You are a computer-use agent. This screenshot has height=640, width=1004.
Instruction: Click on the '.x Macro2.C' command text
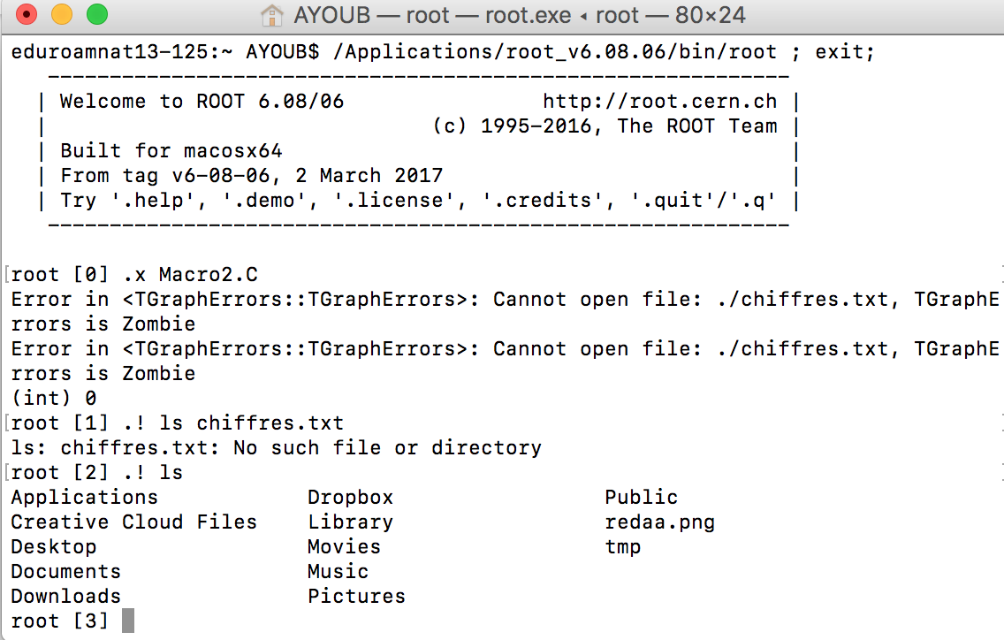pyautogui.click(x=190, y=275)
